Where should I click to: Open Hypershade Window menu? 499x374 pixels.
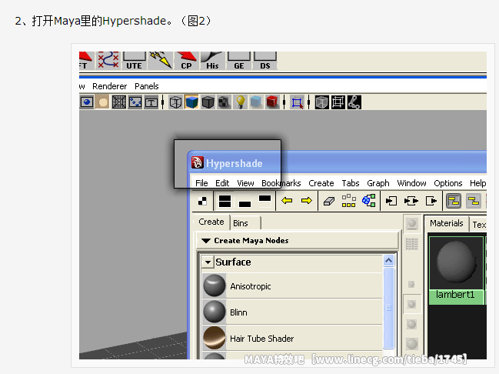pos(411,183)
